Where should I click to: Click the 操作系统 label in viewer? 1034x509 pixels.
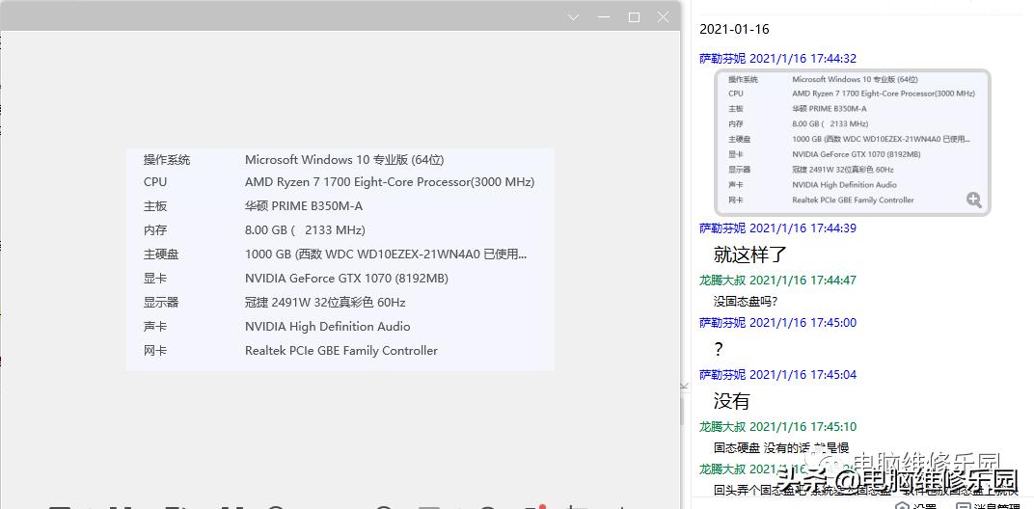pyautogui.click(x=167, y=160)
